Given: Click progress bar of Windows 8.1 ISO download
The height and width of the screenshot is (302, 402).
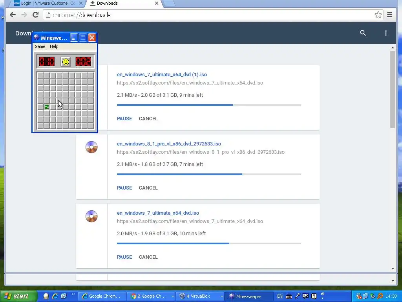Looking at the screenshot, I should point(209,174).
